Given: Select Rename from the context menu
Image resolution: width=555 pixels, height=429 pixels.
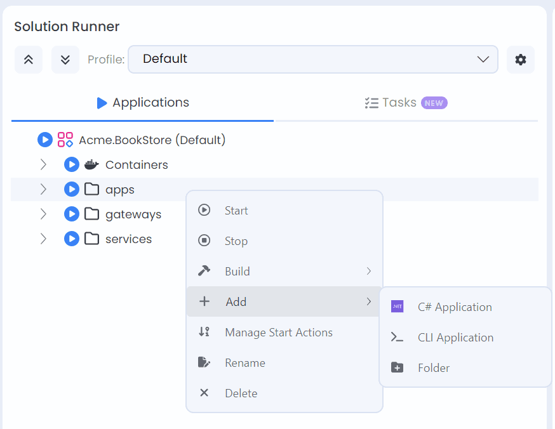Looking at the screenshot, I should coord(244,362).
